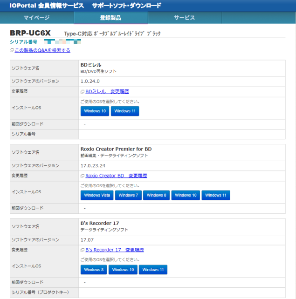Screen dimensions: 296x299
Task: Select the 登録製品 tab
Action: coord(110,18)
